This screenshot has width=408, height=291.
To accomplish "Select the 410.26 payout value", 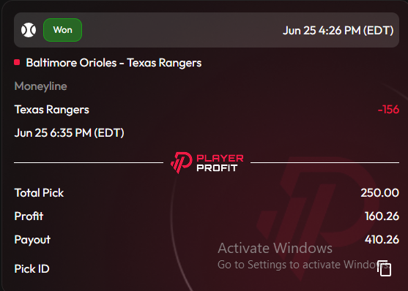I will [382, 240].
